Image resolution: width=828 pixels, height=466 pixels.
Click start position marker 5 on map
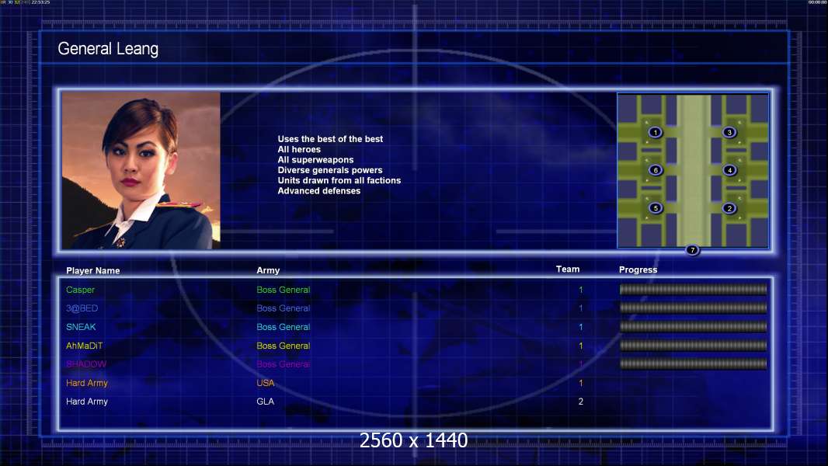(655, 208)
